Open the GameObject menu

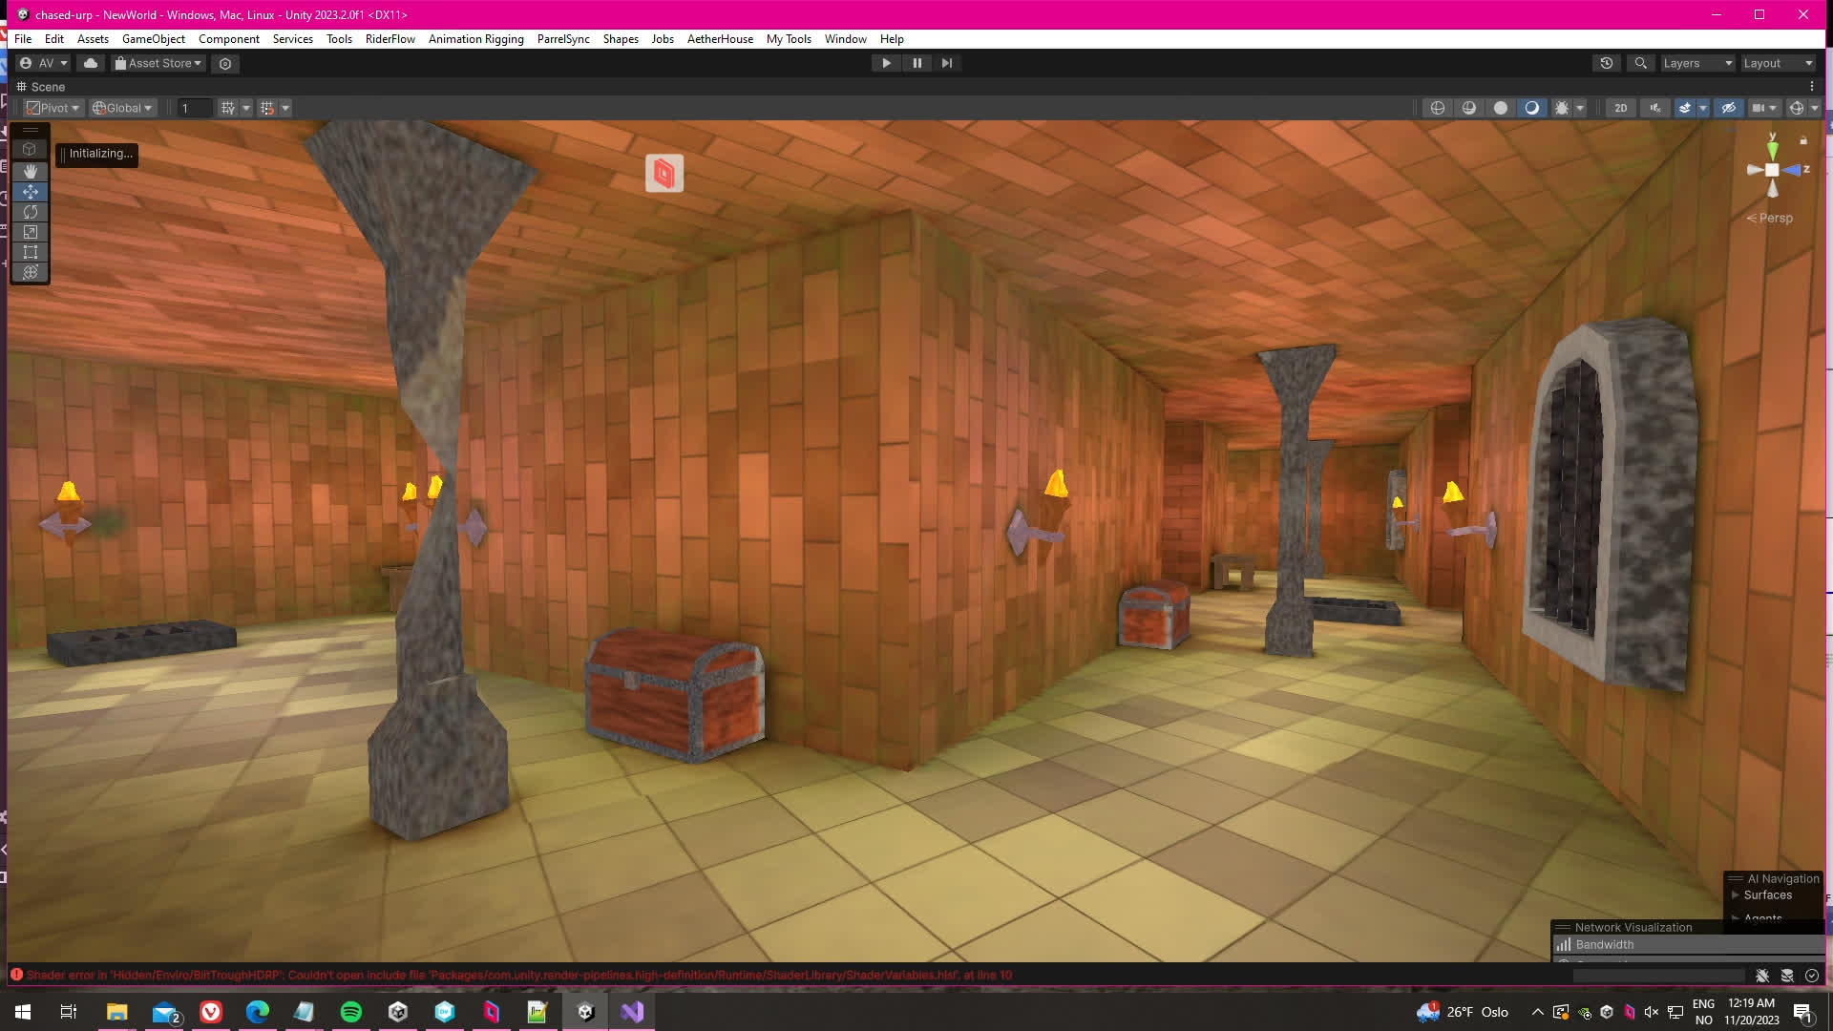[x=153, y=39]
